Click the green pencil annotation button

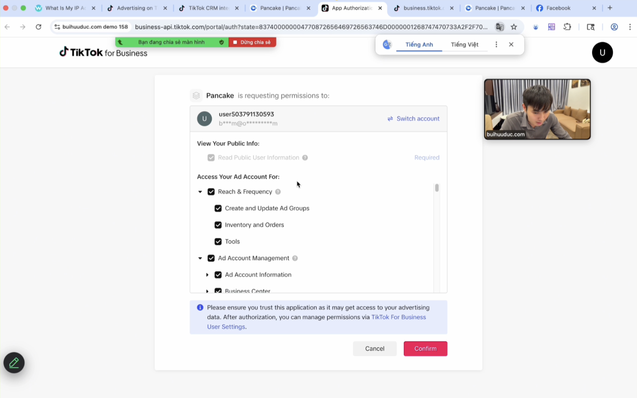pyautogui.click(x=14, y=363)
